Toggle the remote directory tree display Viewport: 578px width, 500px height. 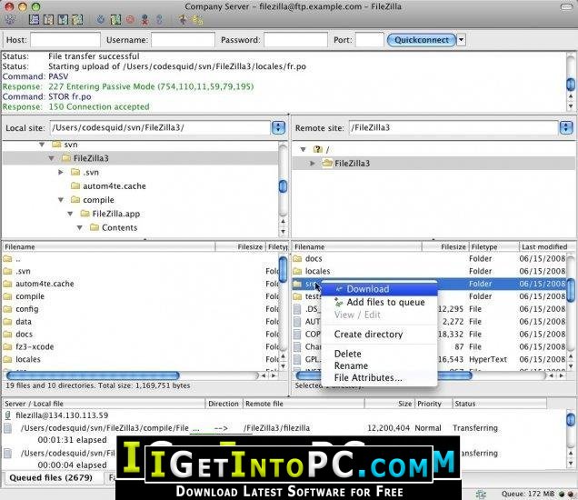(63, 19)
